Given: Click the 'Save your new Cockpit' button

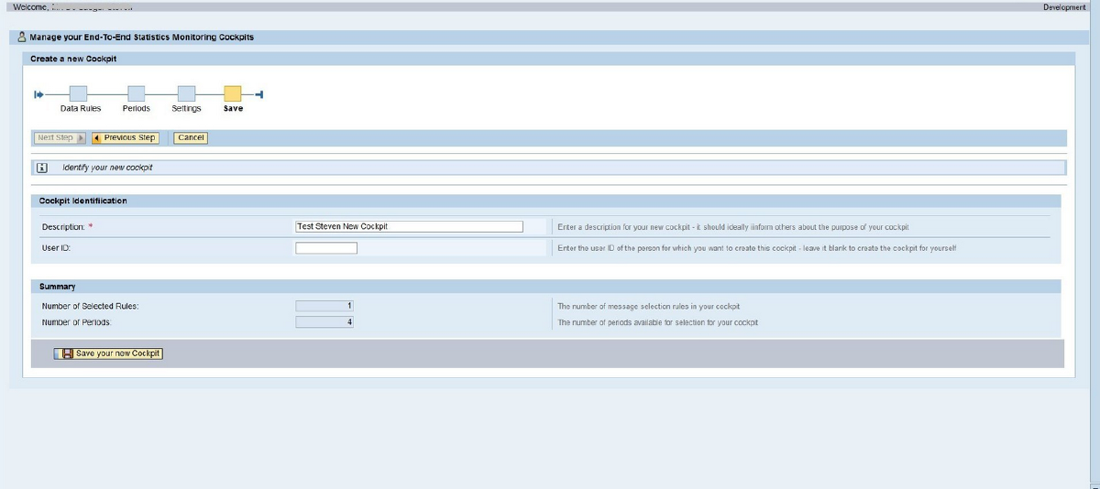Looking at the screenshot, I should pyautogui.click(x=112, y=353).
